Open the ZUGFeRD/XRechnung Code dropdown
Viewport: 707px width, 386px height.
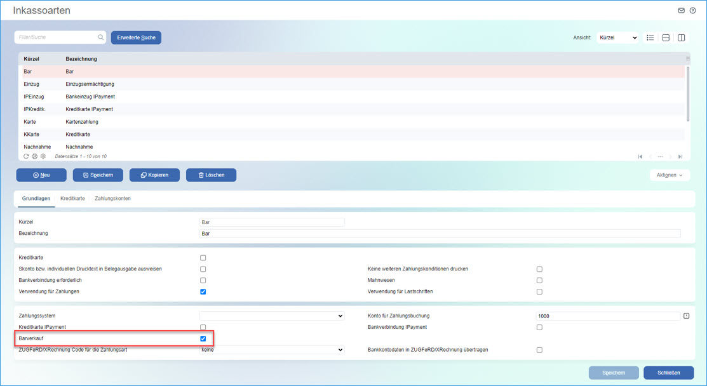272,350
